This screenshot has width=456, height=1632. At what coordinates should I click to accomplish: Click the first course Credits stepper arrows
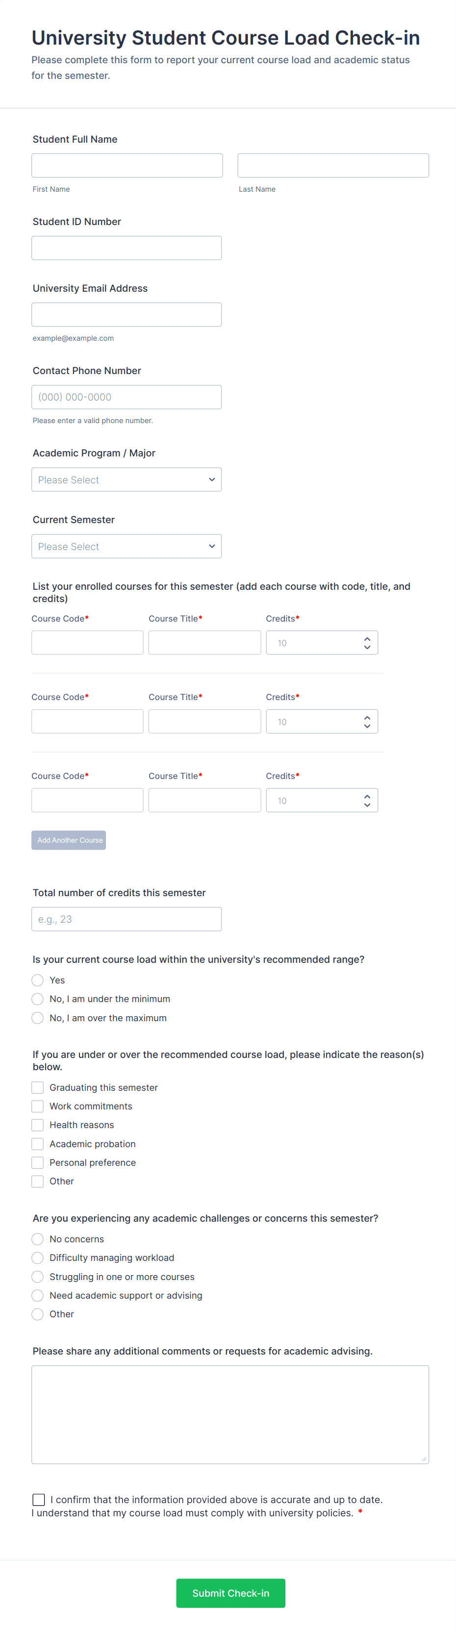click(367, 643)
